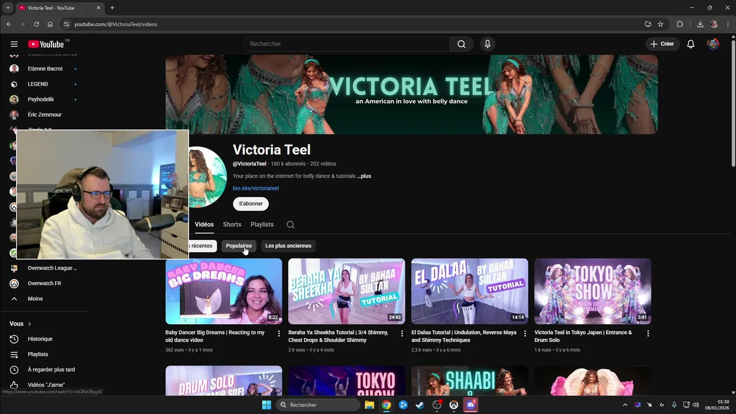Open the account avatar menu in YouTube
The width and height of the screenshot is (736, 414).
coord(713,44)
